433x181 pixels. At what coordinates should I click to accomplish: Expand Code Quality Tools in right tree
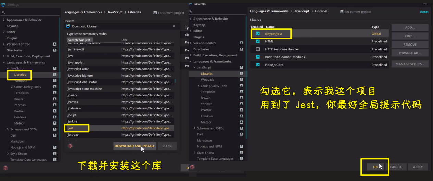(x=198, y=86)
